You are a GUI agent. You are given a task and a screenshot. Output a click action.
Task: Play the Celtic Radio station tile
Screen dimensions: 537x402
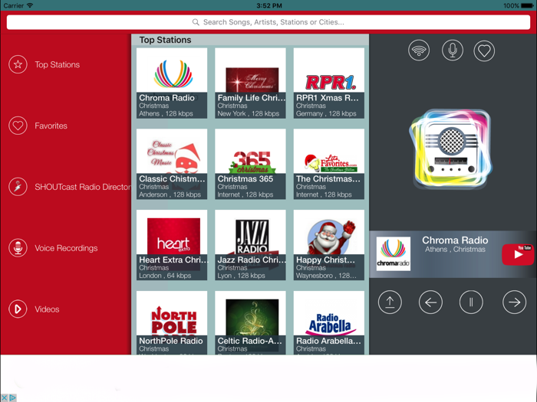tap(250, 322)
